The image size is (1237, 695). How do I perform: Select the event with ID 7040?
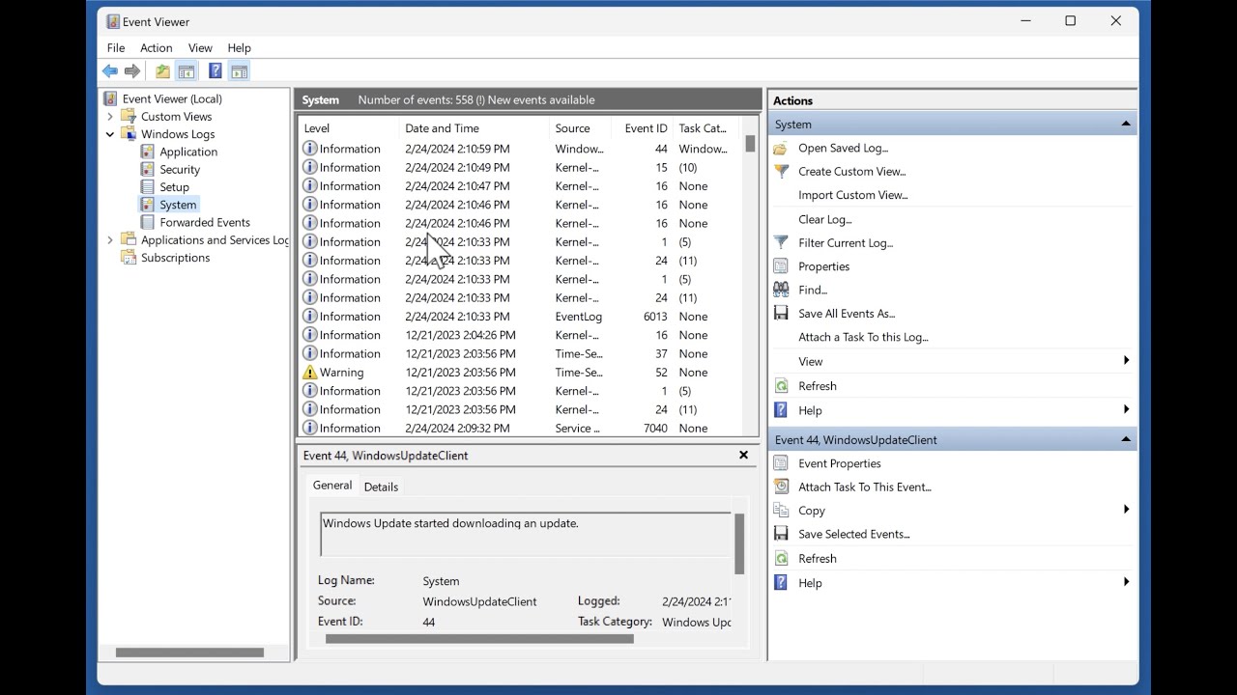(520, 429)
